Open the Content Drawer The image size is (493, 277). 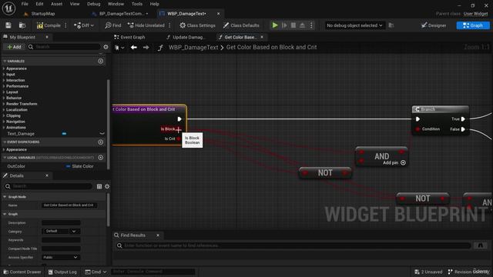click(x=22, y=272)
